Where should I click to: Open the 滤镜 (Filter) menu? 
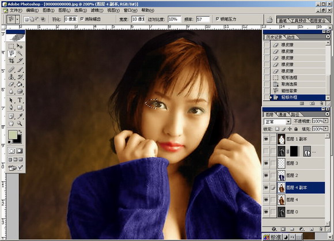97,10
